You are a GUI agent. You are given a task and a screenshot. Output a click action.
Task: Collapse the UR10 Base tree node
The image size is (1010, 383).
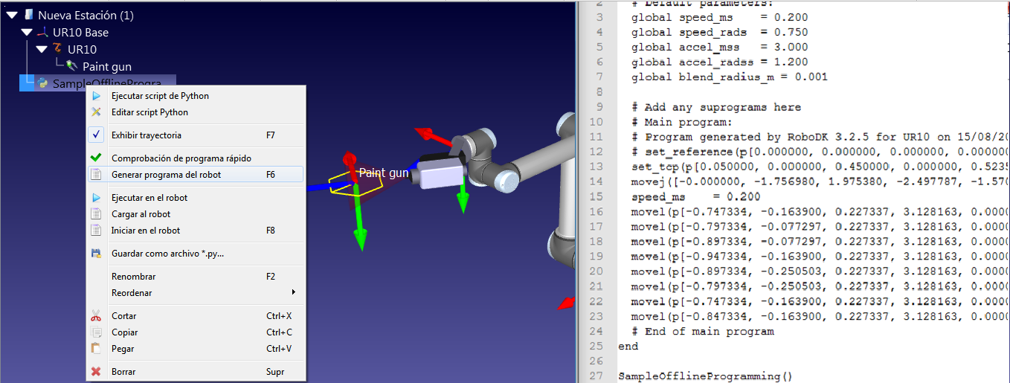coord(27,32)
